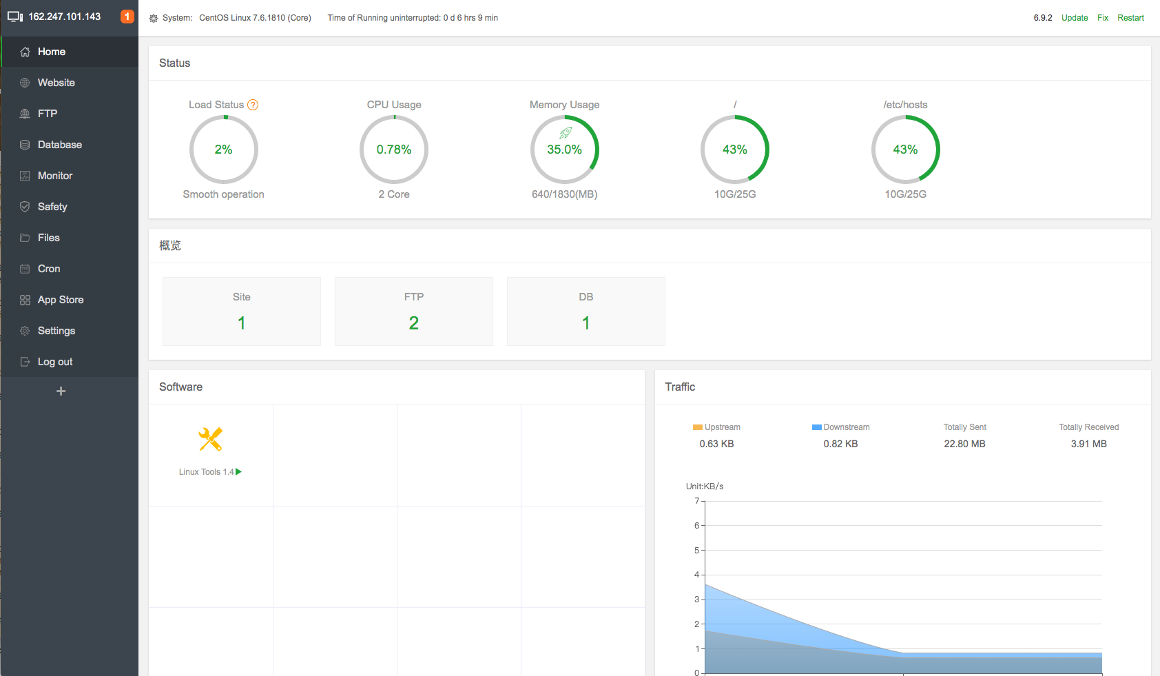
Task: Click the system gear icon in header
Action: pyautogui.click(x=154, y=19)
